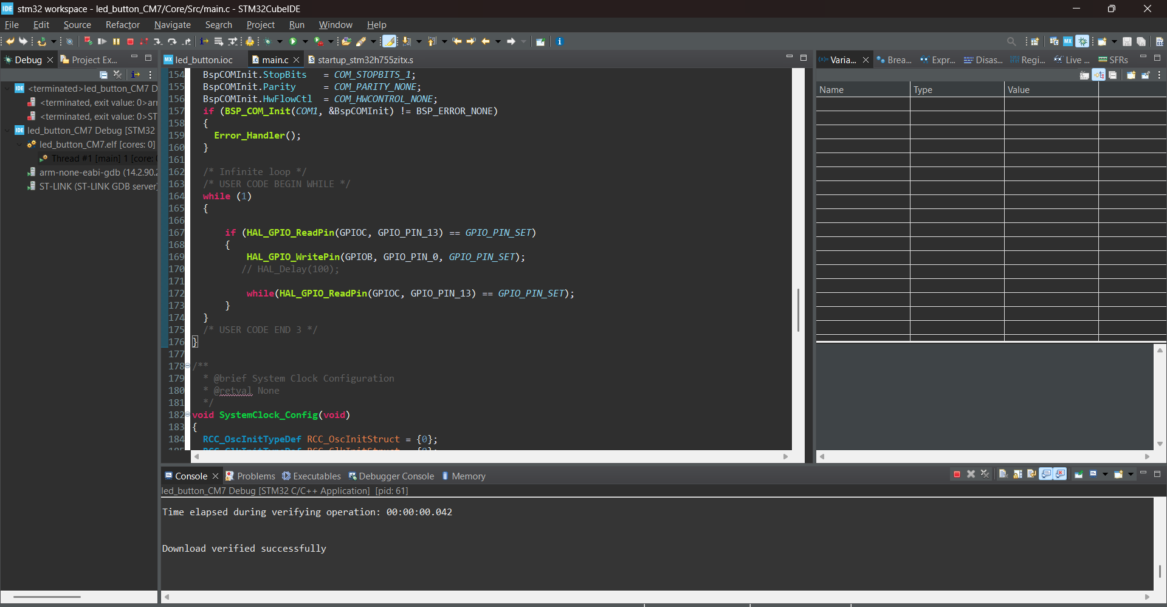The width and height of the screenshot is (1167, 607).
Task: Open the Device Configuration Tool (MX) perspective
Action: click(x=1068, y=41)
